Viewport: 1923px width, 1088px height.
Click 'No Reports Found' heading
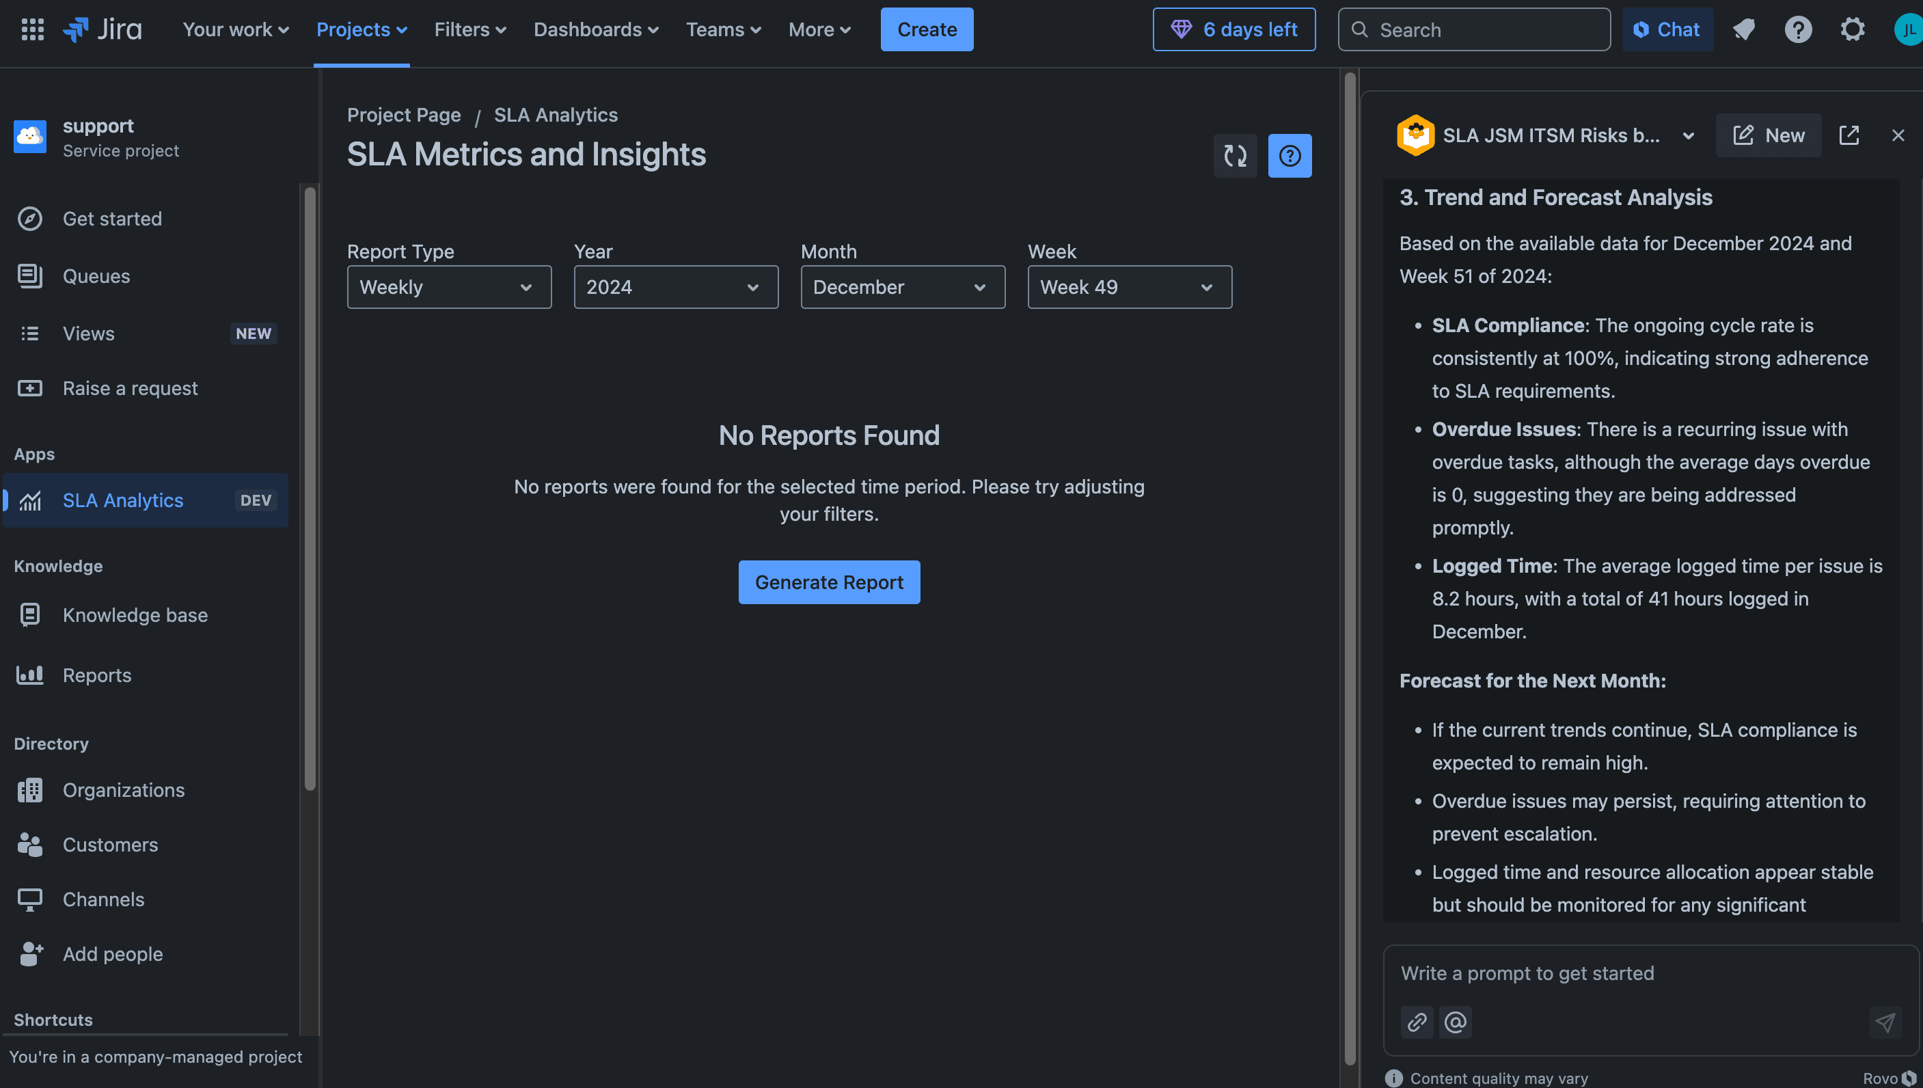828,435
